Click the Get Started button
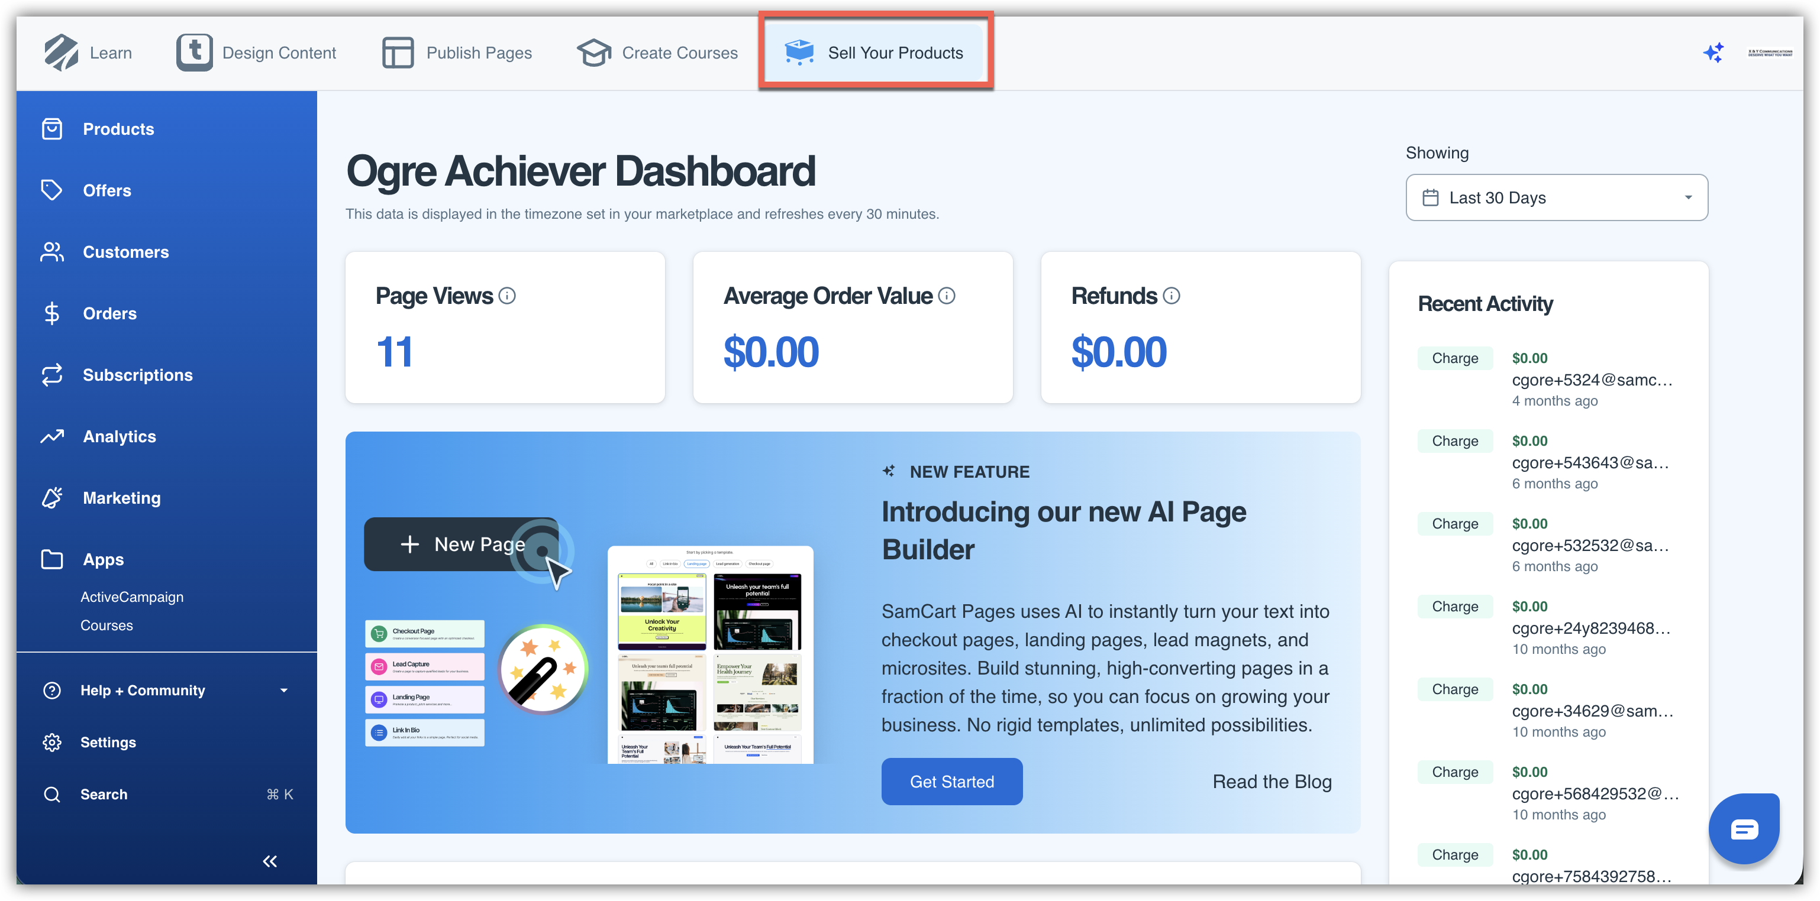The image size is (1820, 901). tap(951, 782)
